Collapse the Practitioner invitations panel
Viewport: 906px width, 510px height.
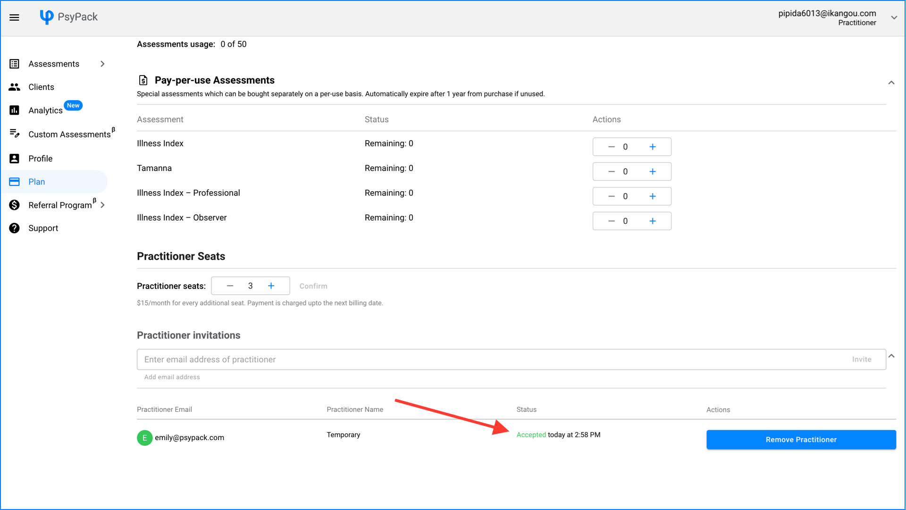click(x=892, y=356)
